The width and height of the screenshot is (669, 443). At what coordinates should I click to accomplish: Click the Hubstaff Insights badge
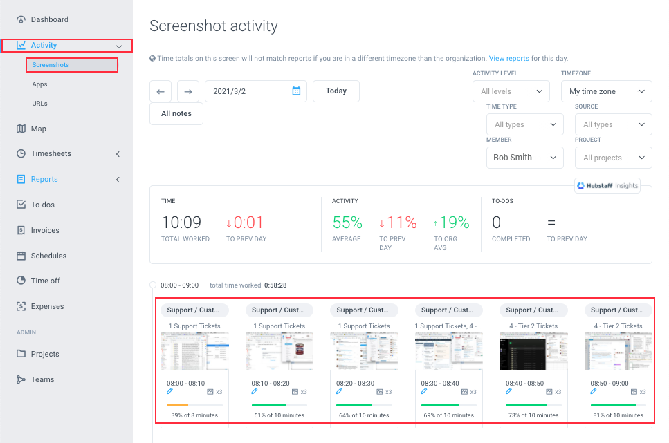(607, 185)
